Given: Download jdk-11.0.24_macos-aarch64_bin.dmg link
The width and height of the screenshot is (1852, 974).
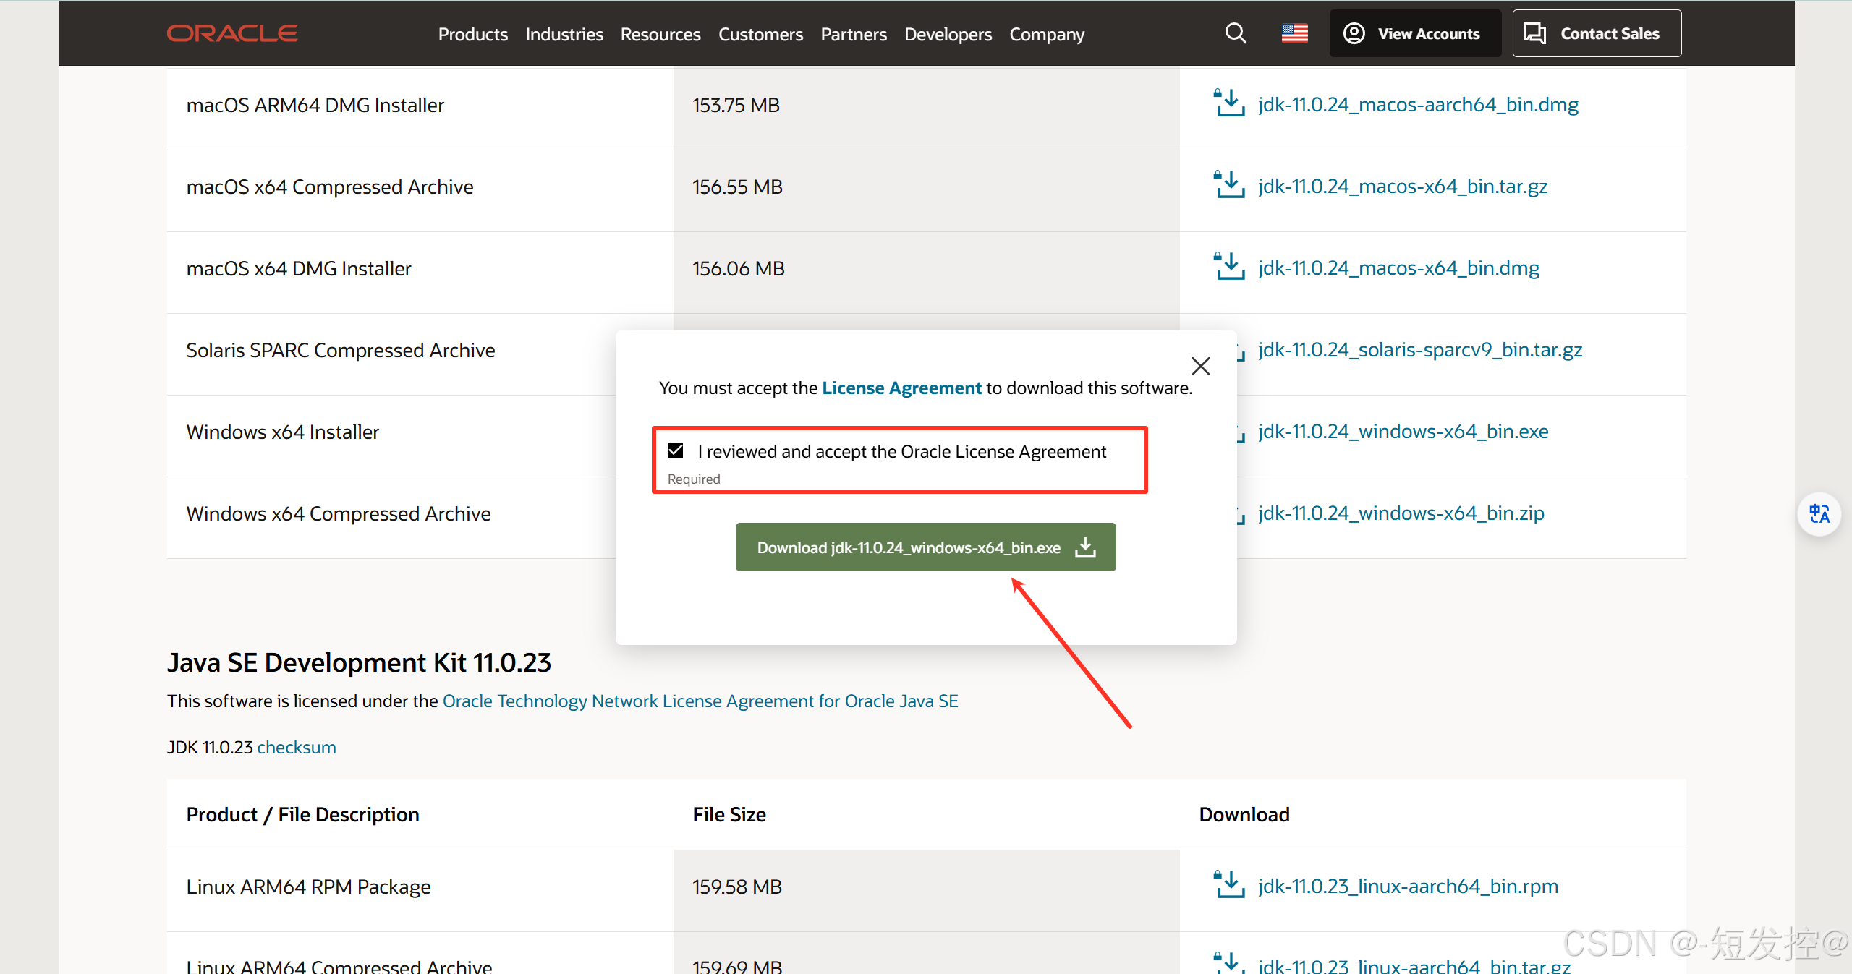Looking at the screenshot, I should coord(1418,105).
